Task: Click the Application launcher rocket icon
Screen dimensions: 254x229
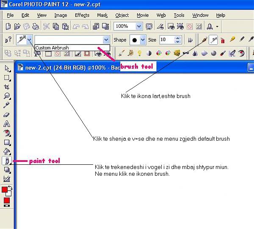Action: pos(210,26)
